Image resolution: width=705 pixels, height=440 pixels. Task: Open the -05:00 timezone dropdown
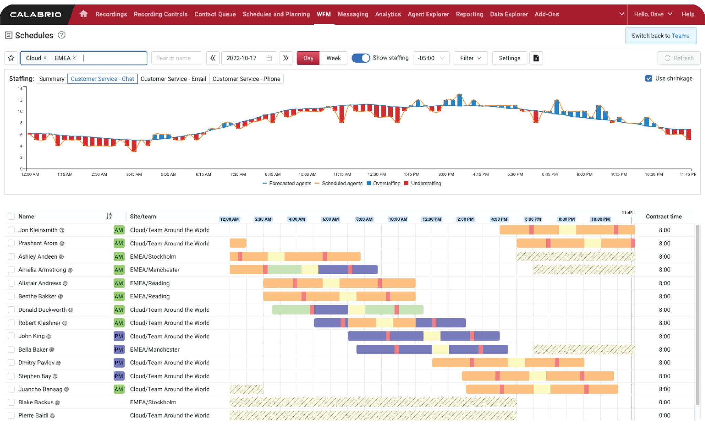tap(431, 58)
